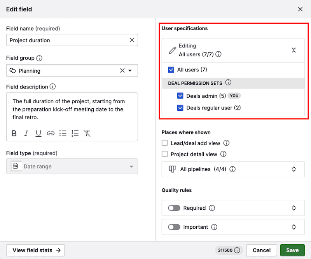Clear text formatting in description

click(87, 134)
